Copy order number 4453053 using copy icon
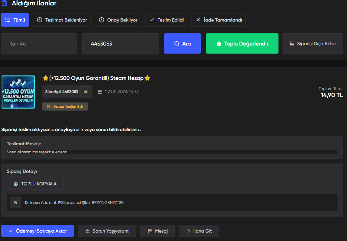Viewport: 347px width, 241px height. coord(86,92)
